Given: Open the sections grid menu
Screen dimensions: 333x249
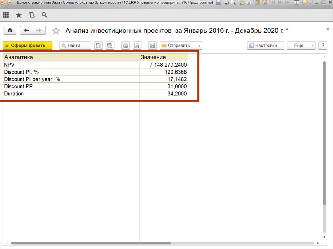Looking at the screenshot, I should pyautogui.click(x=6, y=15).
